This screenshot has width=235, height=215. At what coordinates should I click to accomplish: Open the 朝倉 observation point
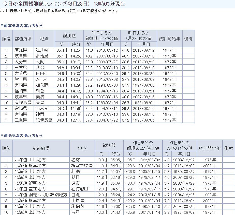pyautogui.click(x=40, y=91)
